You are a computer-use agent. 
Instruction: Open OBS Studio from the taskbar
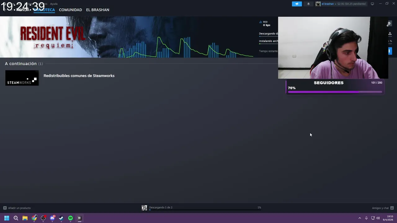pos(43,218)
